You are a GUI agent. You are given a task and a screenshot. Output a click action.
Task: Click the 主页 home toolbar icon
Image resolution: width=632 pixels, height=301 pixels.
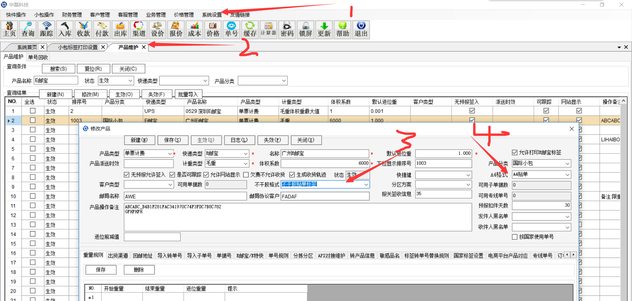tap(10, 30)
